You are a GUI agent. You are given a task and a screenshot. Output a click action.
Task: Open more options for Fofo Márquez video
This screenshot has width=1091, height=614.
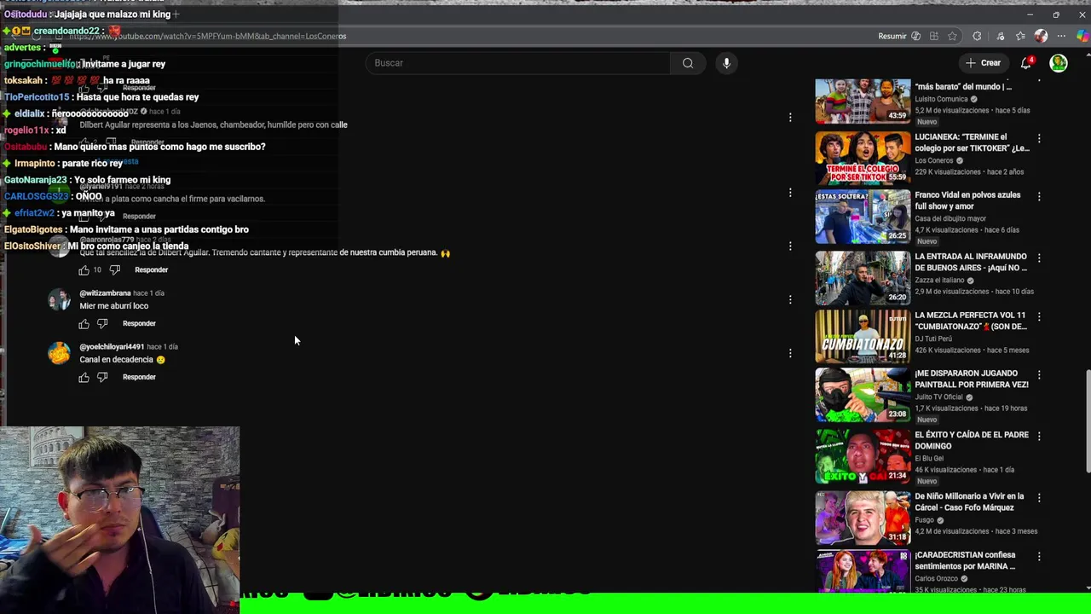(x=1039, y=497)
